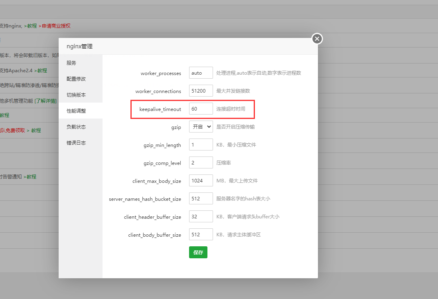Save settings with the 保存 button
438x299 pixels.
tap(198, 252)
